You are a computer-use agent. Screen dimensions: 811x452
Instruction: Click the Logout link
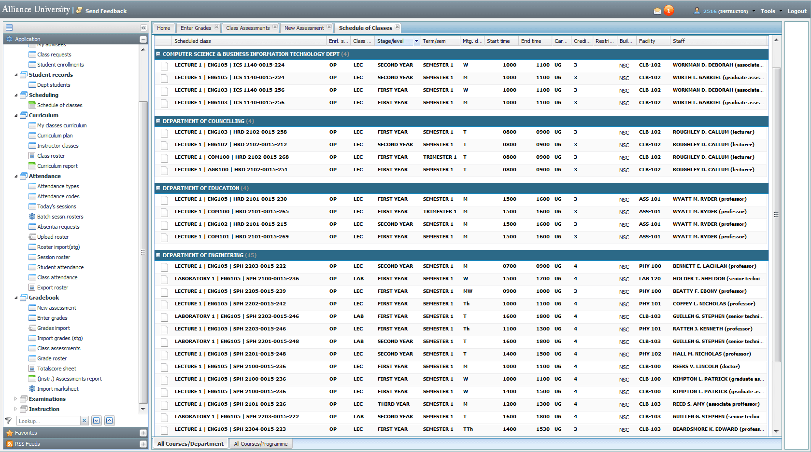pos(797,11)
